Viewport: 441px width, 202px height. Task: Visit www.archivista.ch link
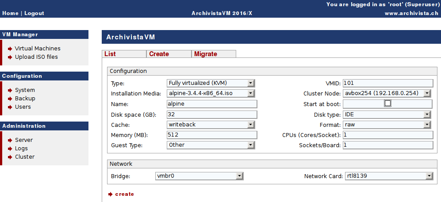(411, 13)
